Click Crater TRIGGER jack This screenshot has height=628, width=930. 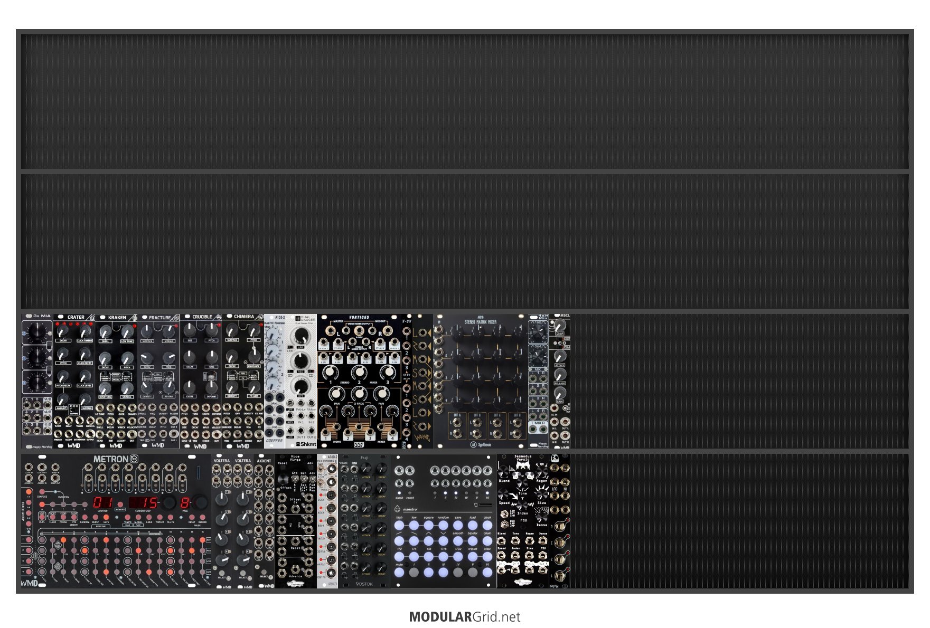tap(58, 434)
